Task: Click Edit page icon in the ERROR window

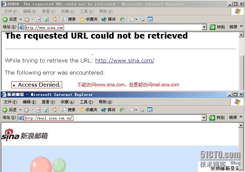Action: [150, 19]
